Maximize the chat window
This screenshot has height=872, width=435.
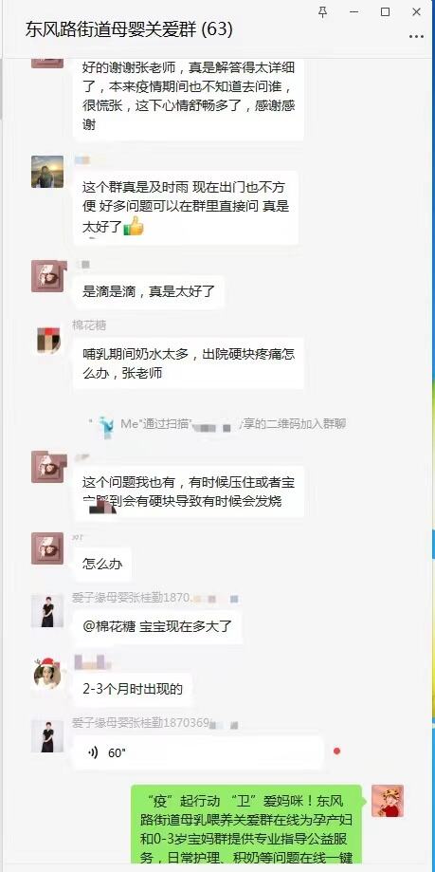[x=385, y=11]
